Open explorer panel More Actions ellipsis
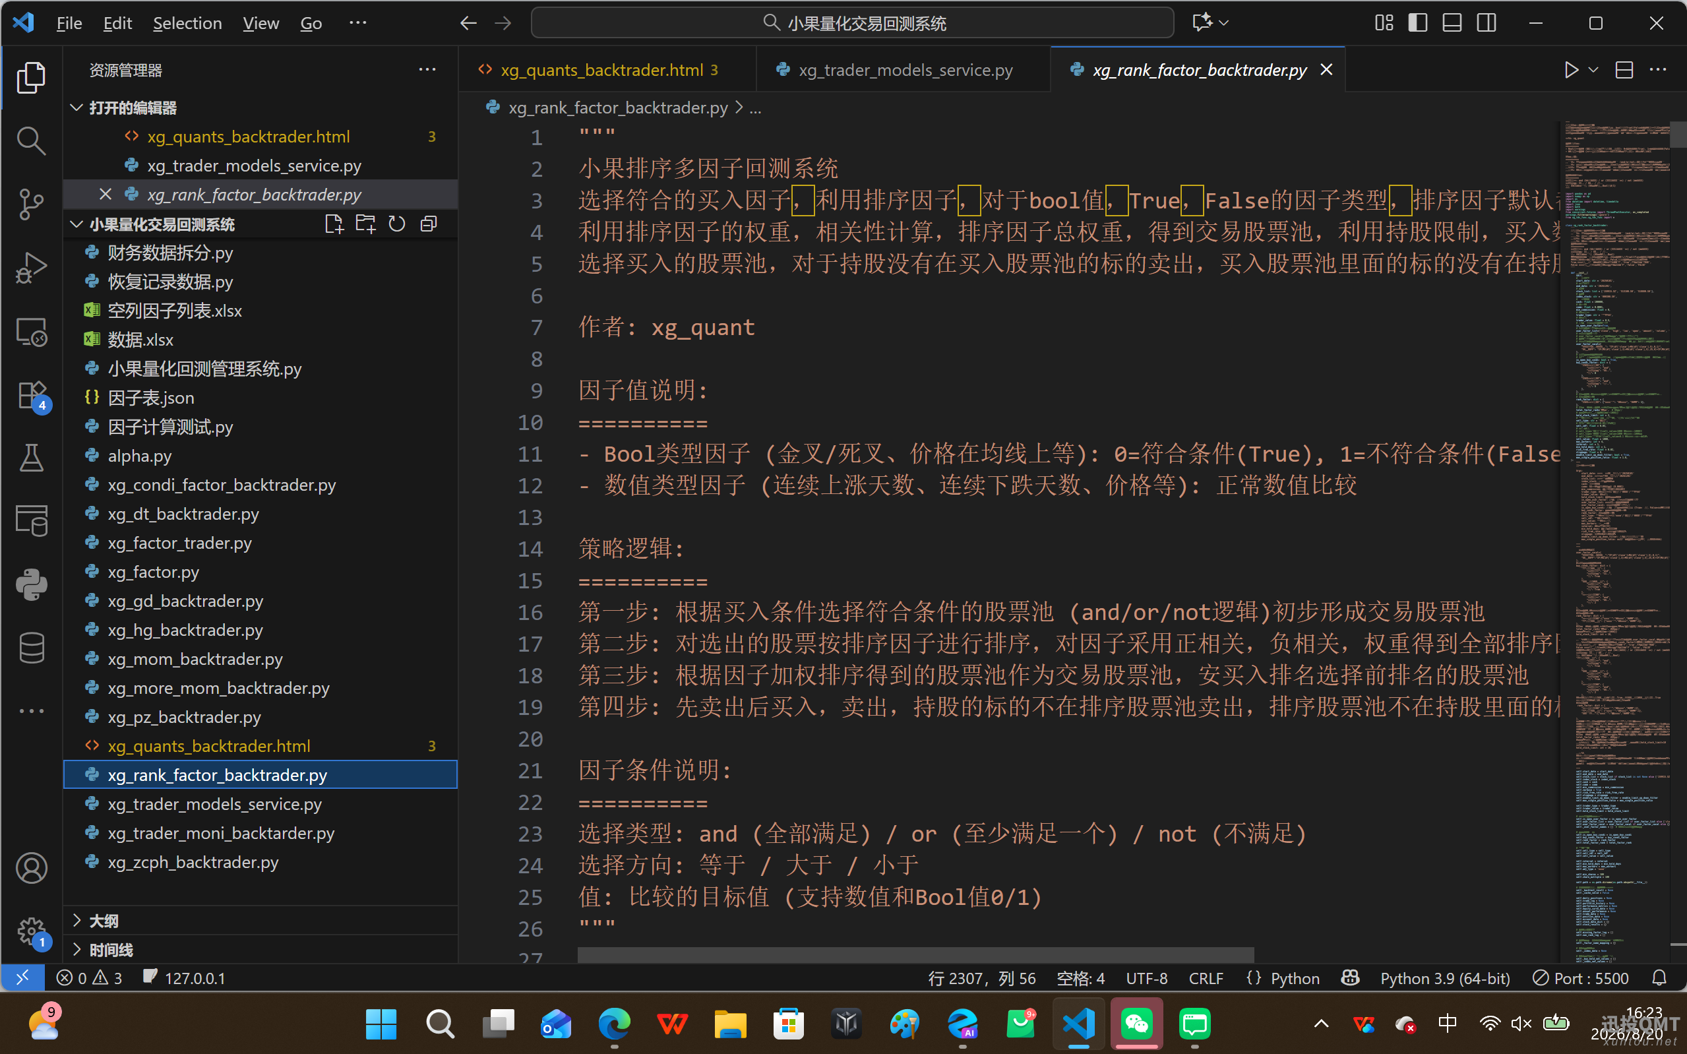Screen dimensions: 1687x1054 427,70
